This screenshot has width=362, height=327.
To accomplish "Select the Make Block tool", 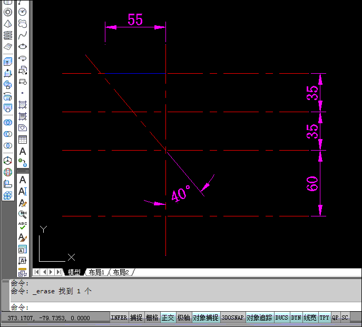I will 23,82.
